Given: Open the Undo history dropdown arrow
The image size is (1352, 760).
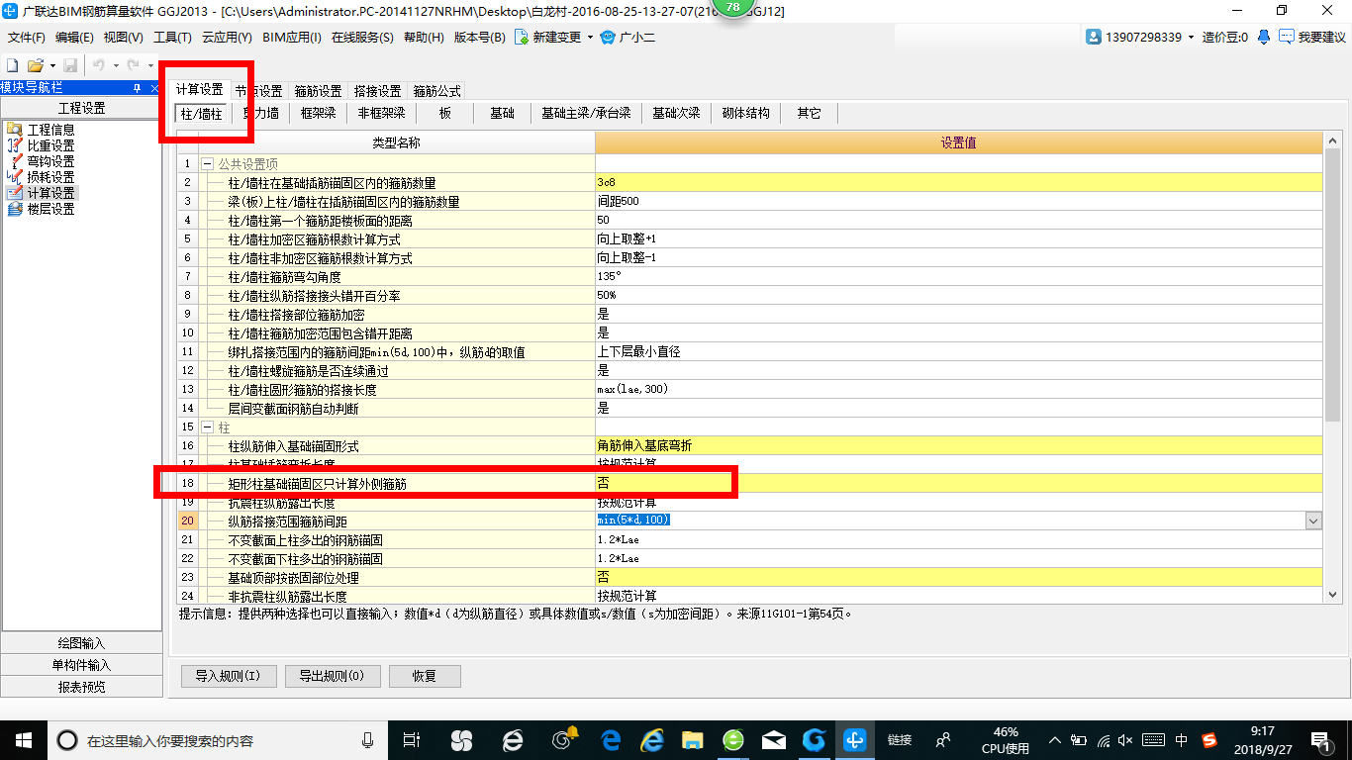Looking at the screenshot, I should (116, 65).
